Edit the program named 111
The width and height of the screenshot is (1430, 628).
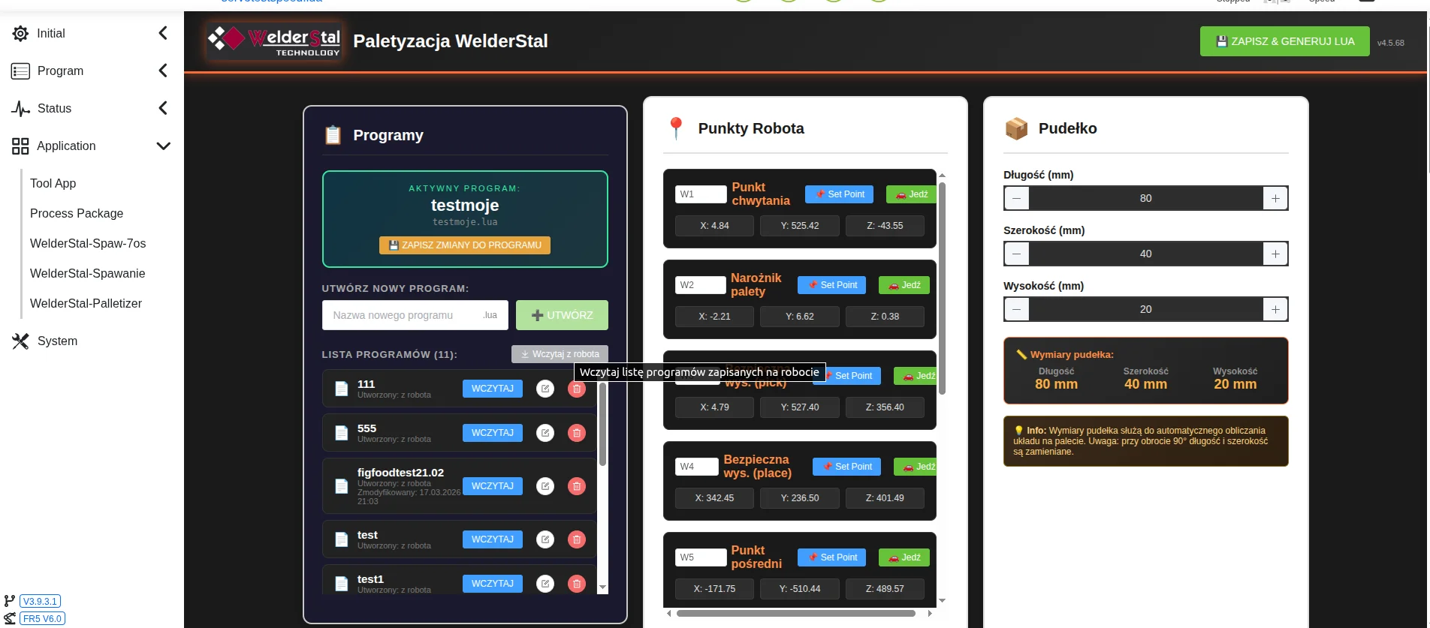tap(545, 389)
